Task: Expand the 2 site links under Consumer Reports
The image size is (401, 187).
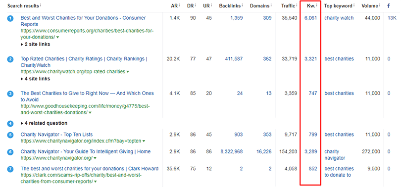Action: point(35,44)
